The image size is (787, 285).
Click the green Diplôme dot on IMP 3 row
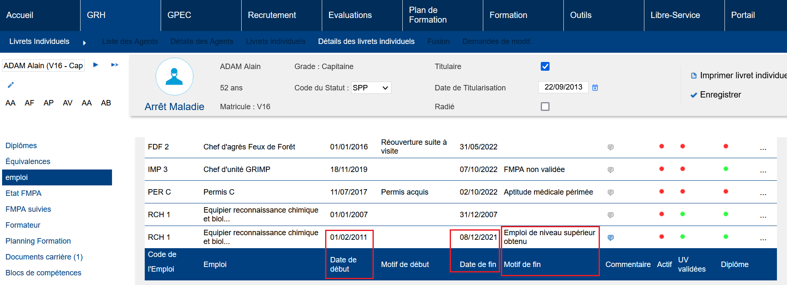[x=726, y=169]
